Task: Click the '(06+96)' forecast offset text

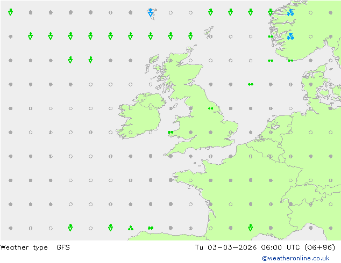Action: pyautogui.click(x=319, y=247)
